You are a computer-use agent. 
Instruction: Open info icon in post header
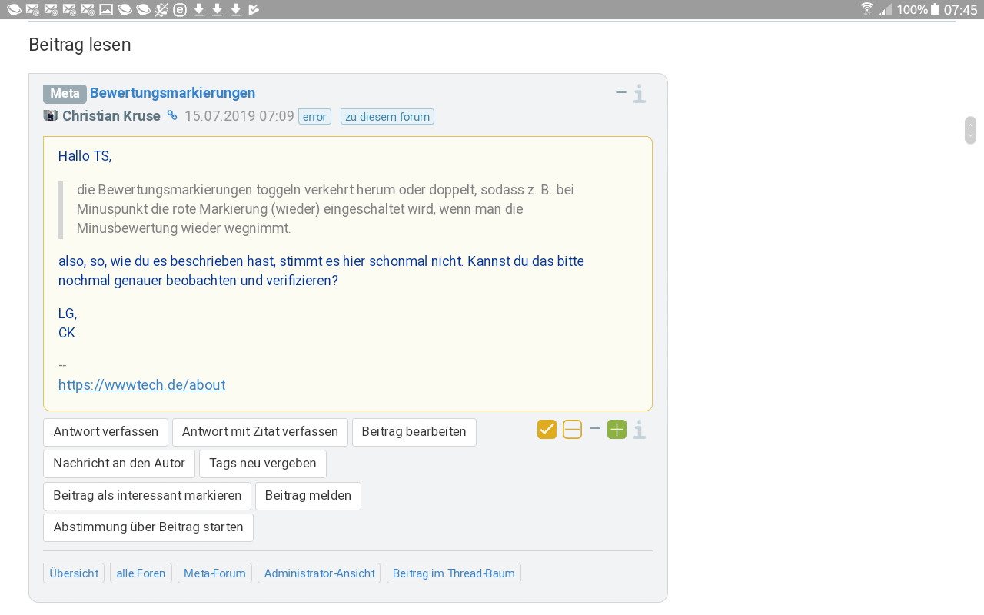[x=640, y=94]
